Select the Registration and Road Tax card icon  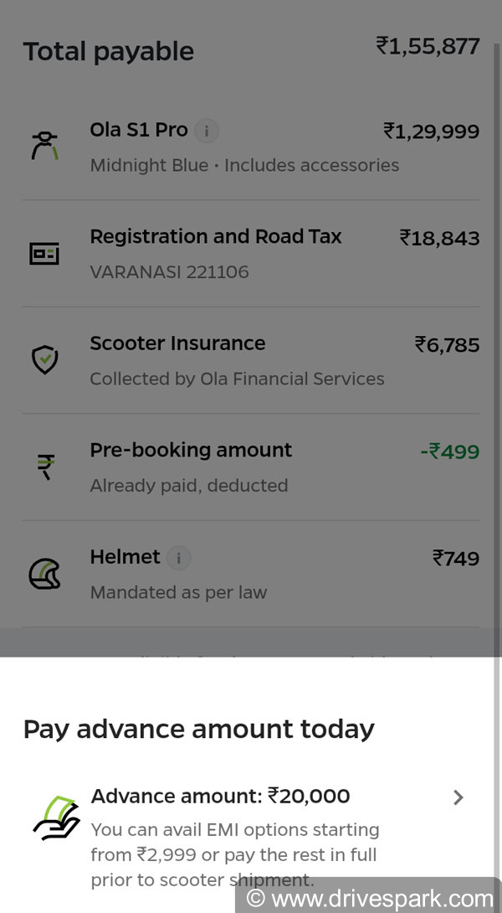click(x=44, y=251)
